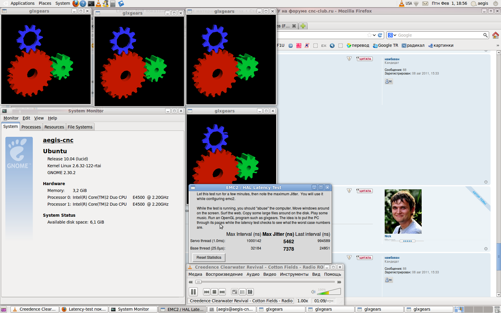Open VLC Медиа menu

[195, 274]
